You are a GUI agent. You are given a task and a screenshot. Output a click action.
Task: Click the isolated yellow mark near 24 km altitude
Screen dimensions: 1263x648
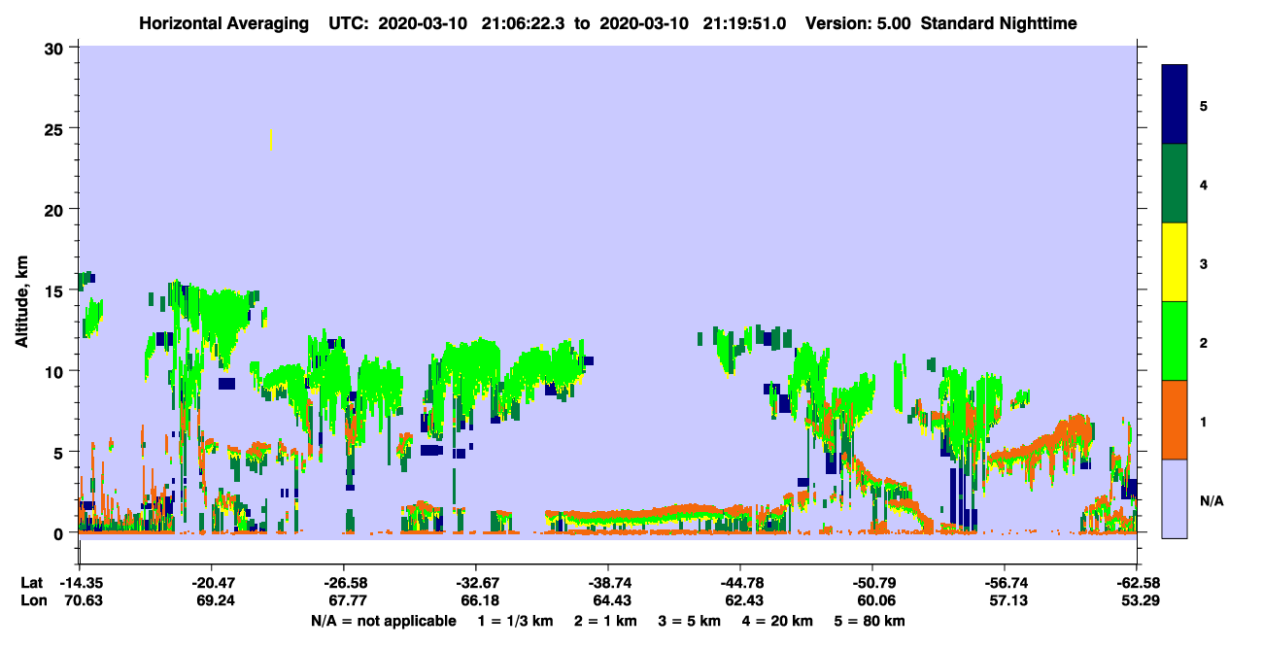[x=270, y=140]
